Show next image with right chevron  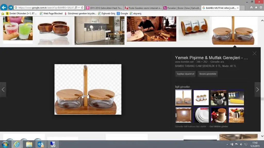coord(258,90)
